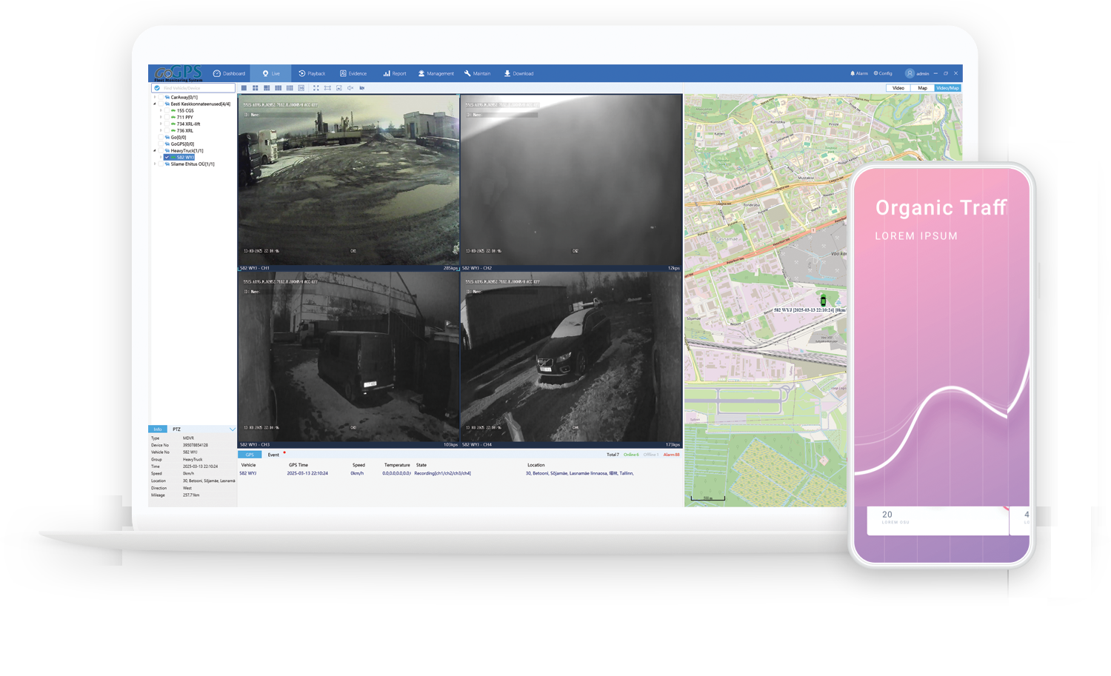Viewport: 1111px width, 676px height.
Task: Click the fullscreen video icon
Action: pyautogui.click(x=316, y=88)
